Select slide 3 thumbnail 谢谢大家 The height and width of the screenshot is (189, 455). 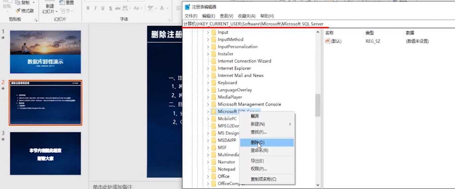[45, 154]
